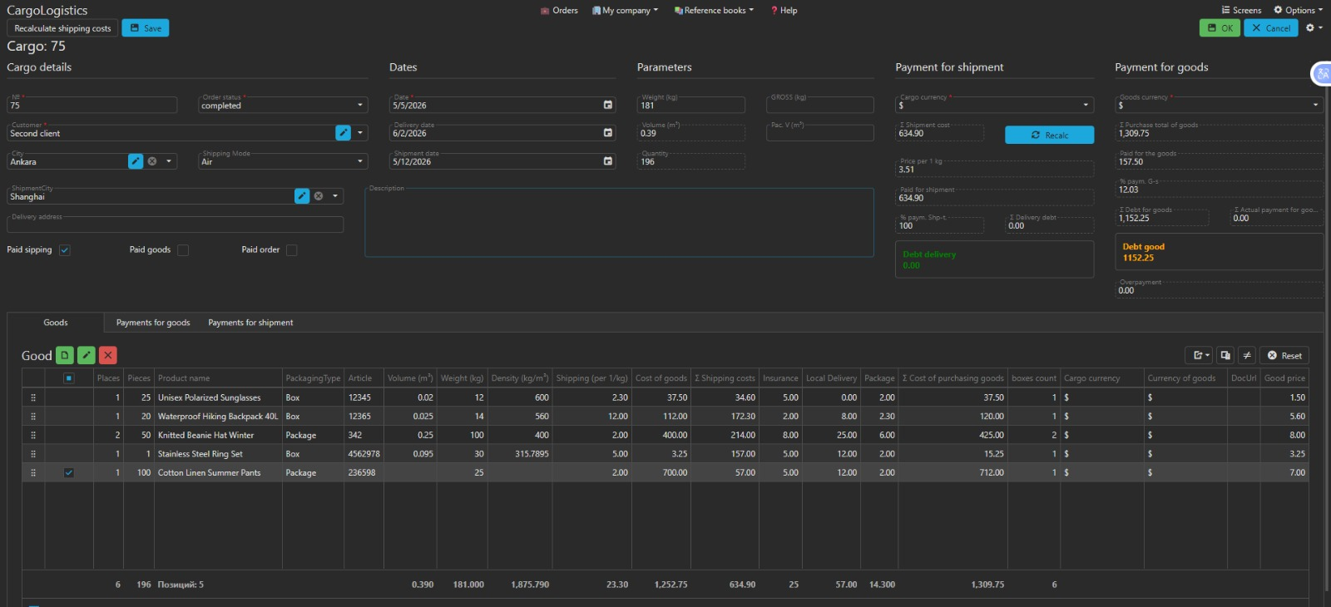Viewport: 1331px width, 607px height.
Task: Open the export dropdown above the goods table
Action: point(1198,355)
